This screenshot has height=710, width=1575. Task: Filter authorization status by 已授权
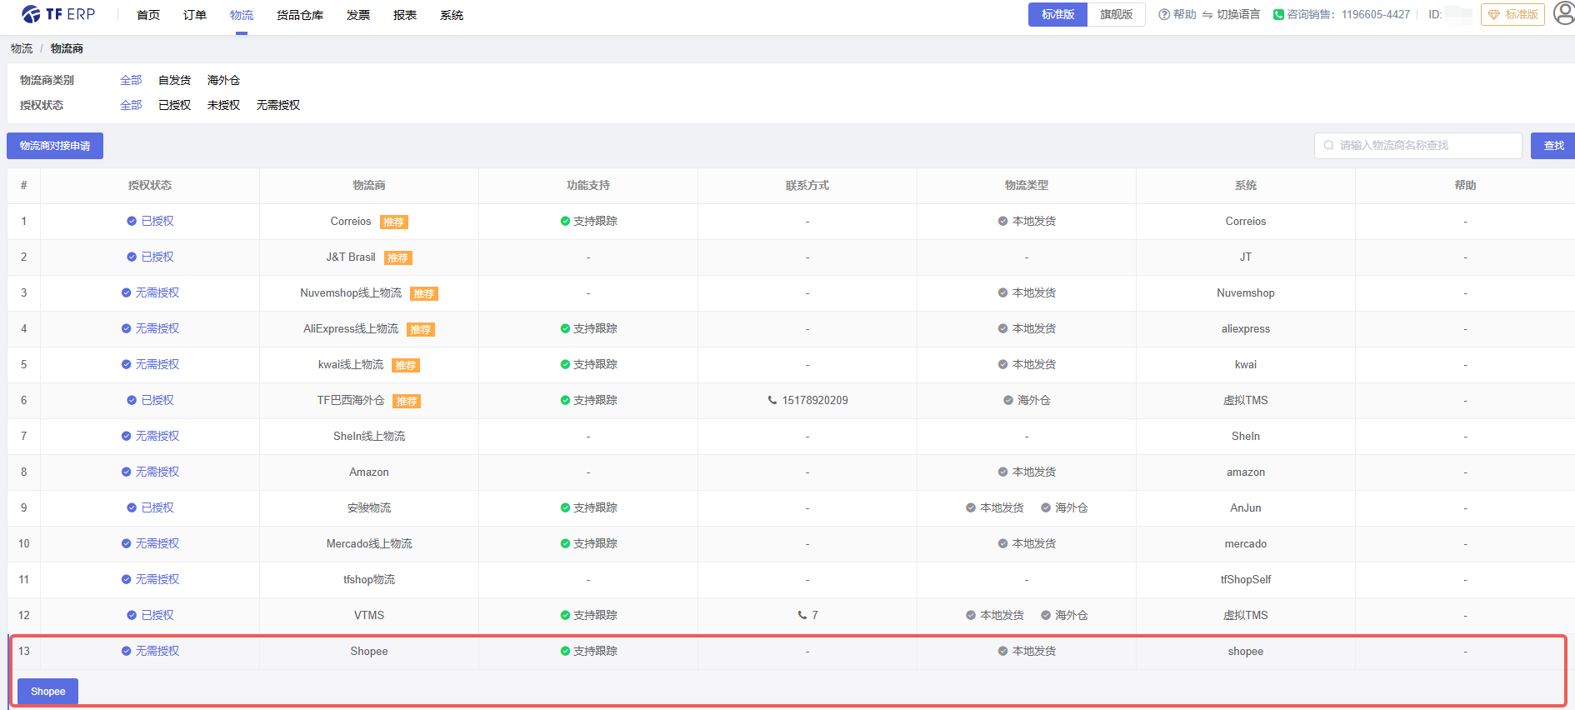(174, 105)
